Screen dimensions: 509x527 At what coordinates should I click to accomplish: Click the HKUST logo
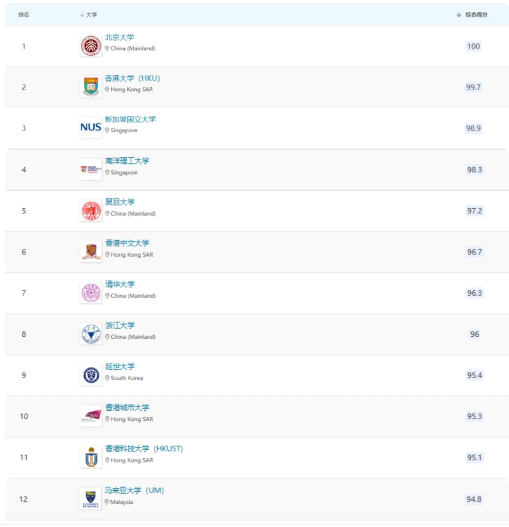[x=91, y=457]
